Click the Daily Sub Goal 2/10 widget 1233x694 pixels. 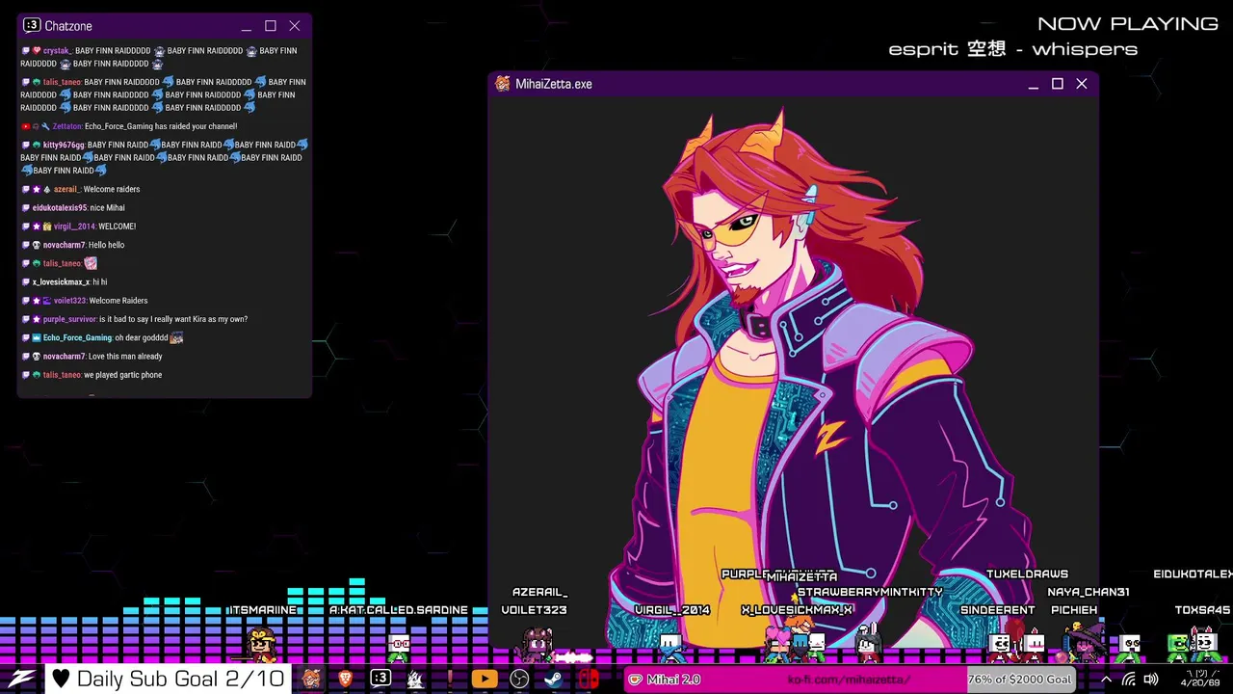coord(169,679)
